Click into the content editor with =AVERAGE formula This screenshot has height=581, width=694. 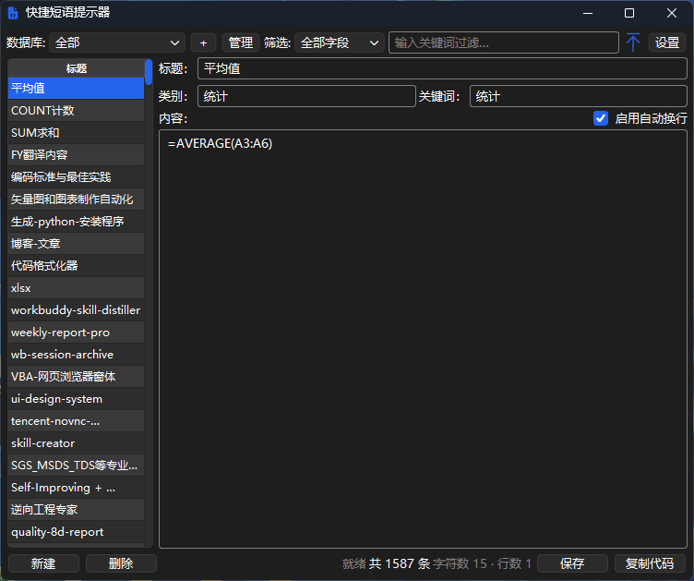423,339
